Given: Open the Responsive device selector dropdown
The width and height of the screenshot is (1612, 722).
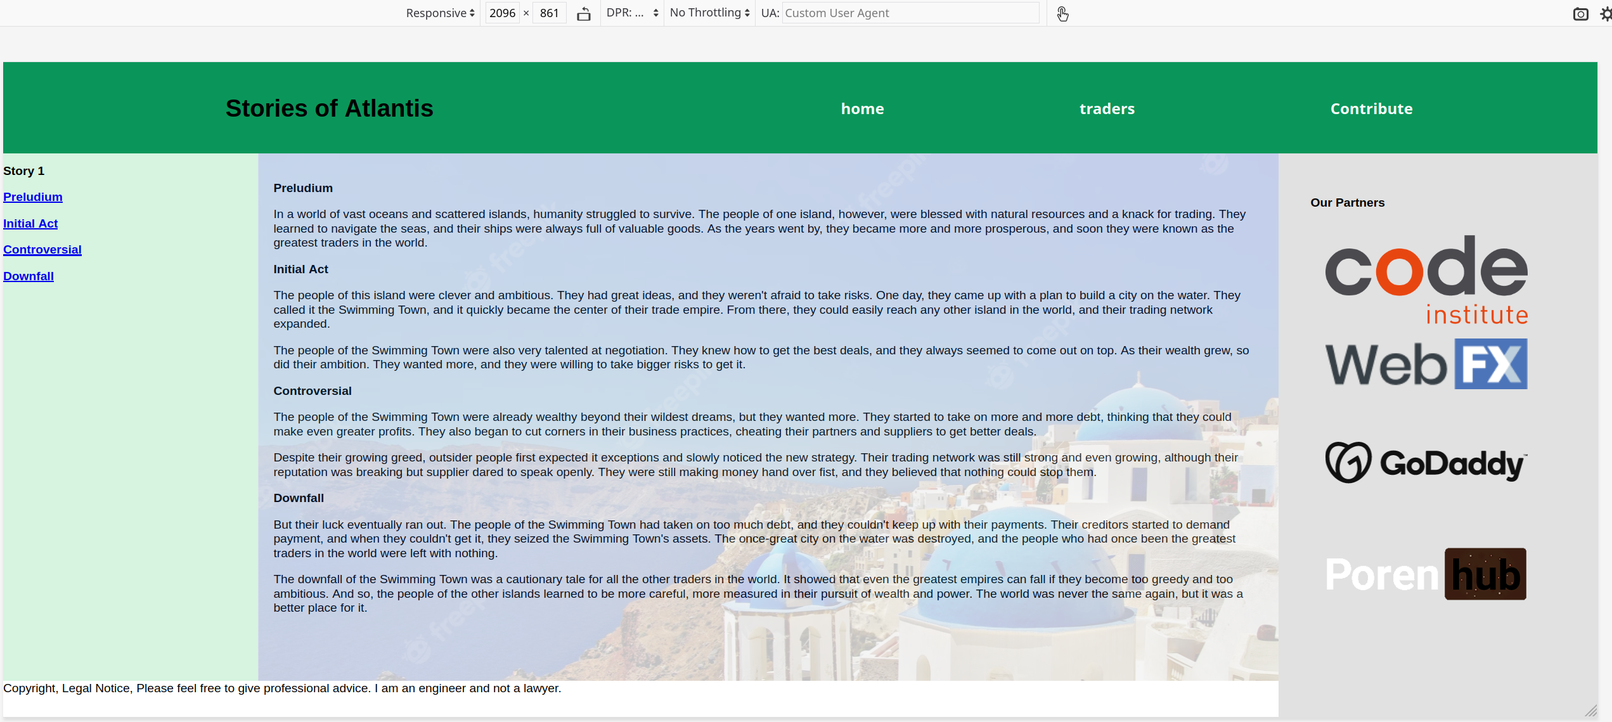Looking at the screenshot, I should tap(439, 13).
